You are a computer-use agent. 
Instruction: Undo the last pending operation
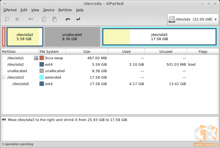coord(68,19)
